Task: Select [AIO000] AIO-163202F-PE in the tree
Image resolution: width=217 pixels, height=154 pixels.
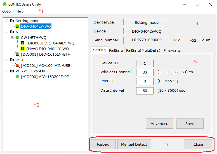Action: click(x=45, y=77)
